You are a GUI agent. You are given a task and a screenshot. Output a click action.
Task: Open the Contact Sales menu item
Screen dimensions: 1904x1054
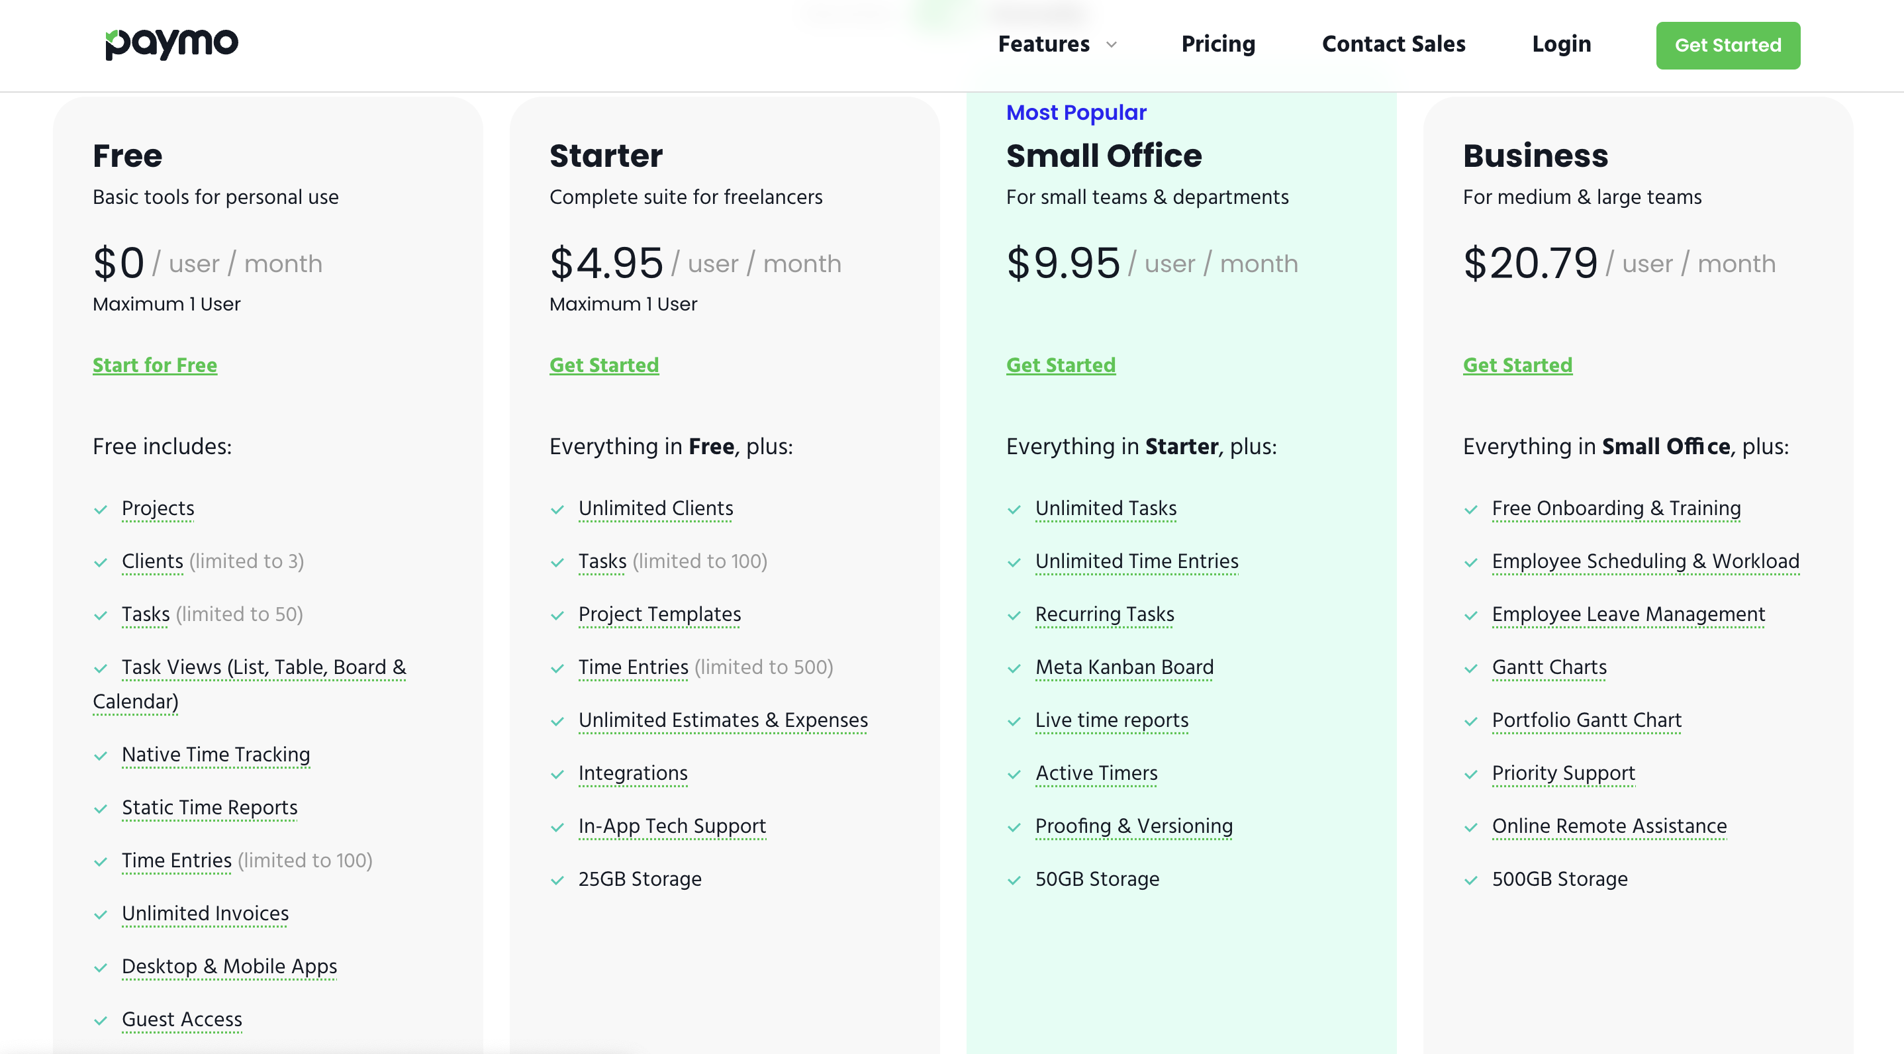pyautogui.click(x=1392, y=44)
